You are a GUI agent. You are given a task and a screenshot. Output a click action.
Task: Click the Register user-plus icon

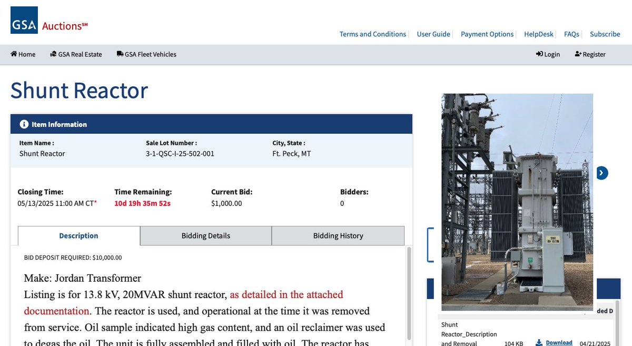tap(578, 54)
